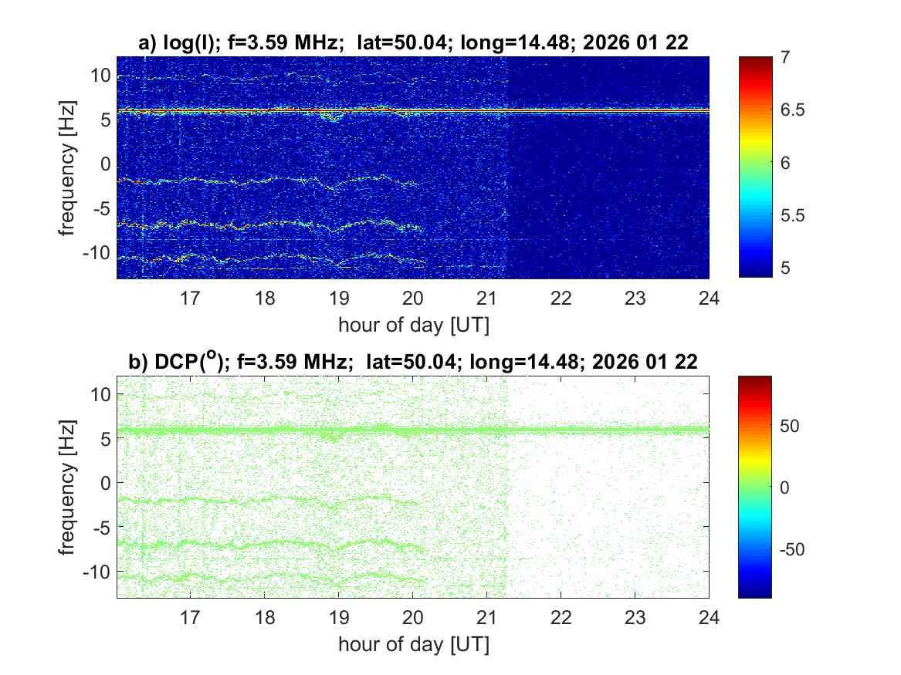Click the bottom plot's "hour of day [UT]" label

413,643
